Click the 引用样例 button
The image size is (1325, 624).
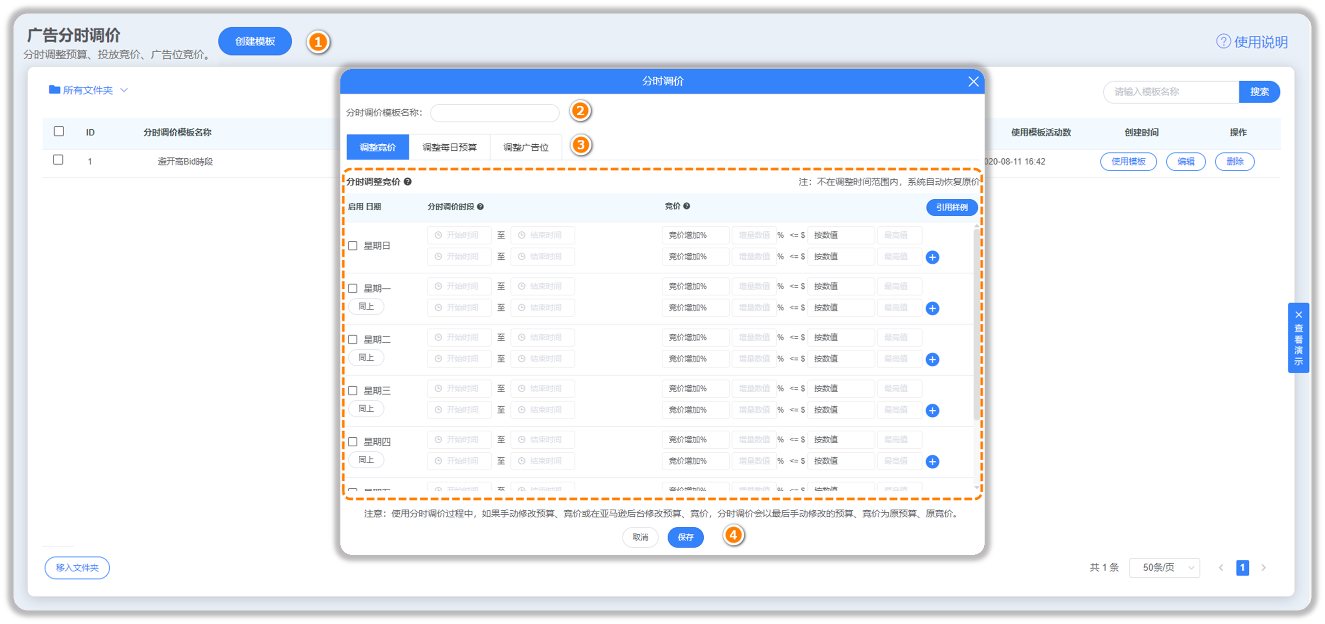[x=951, y=207]
